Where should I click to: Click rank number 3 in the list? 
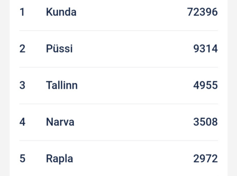click(22, 85)
